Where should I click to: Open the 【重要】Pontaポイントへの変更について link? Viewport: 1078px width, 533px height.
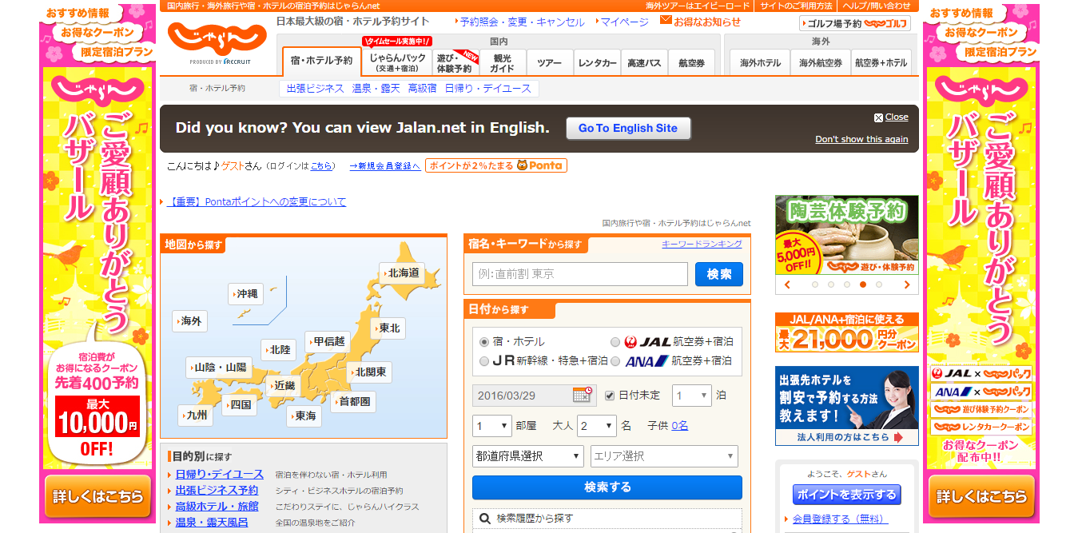257,202
